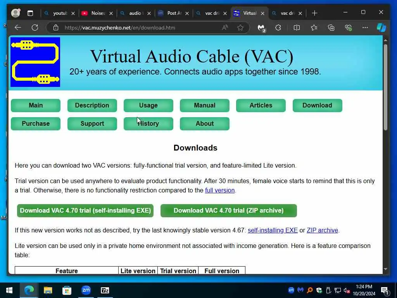The image size is (397, 298).
Task: Open Zoom from the taskbar
Action: tap(86, 290)
